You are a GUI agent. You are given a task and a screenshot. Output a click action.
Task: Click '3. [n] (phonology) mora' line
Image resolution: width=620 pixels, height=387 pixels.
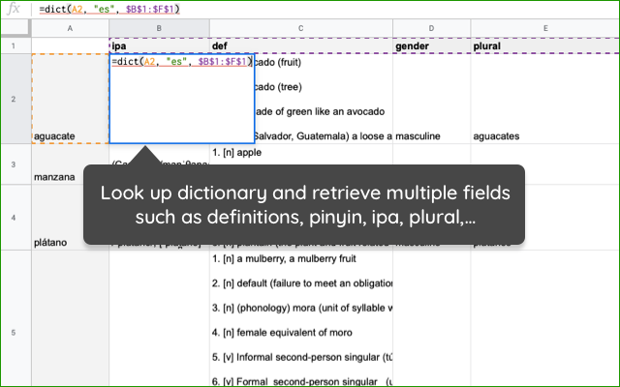pos(302,308)
